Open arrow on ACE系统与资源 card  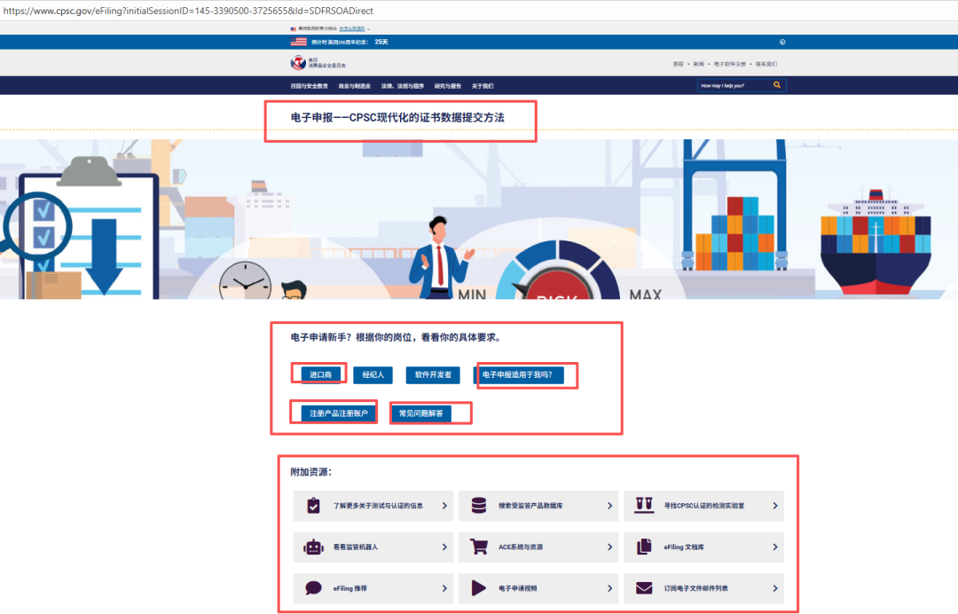click(x=609, y=547)
